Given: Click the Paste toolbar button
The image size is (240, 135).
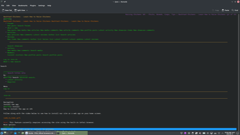Looking at the screenshot, I should (x=226, y=10).
